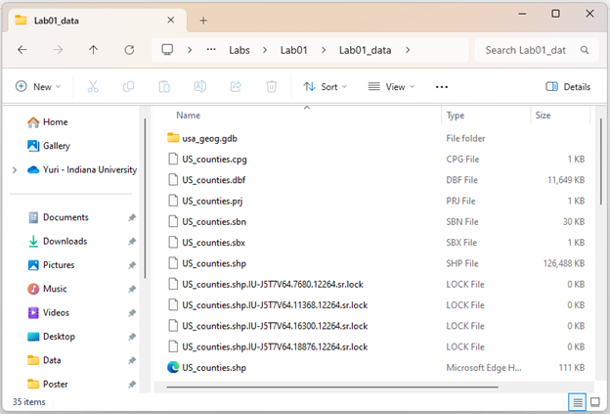Switch to details list view icon in status bar

click(578, 402)
